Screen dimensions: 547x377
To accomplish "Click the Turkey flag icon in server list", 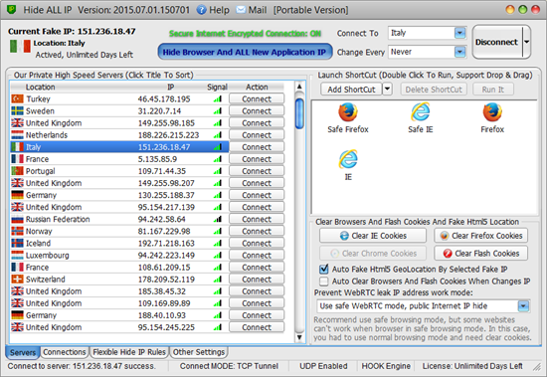I will click(17, 99).
